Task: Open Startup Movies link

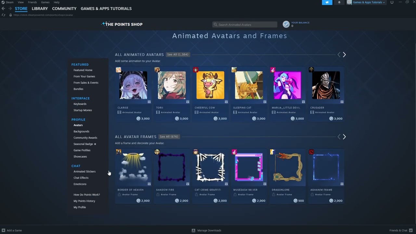Action: click(83, 110)
